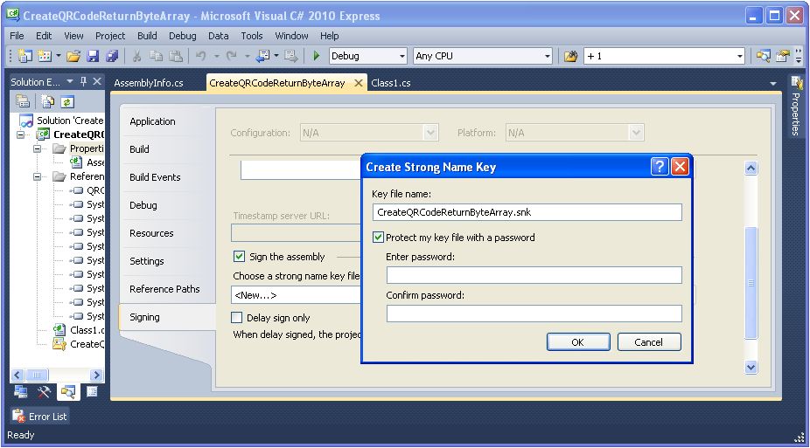This screenshot has width=810, height=448.
Task: Click the New Project toolbar icon
Action: [x=24, y=56]
